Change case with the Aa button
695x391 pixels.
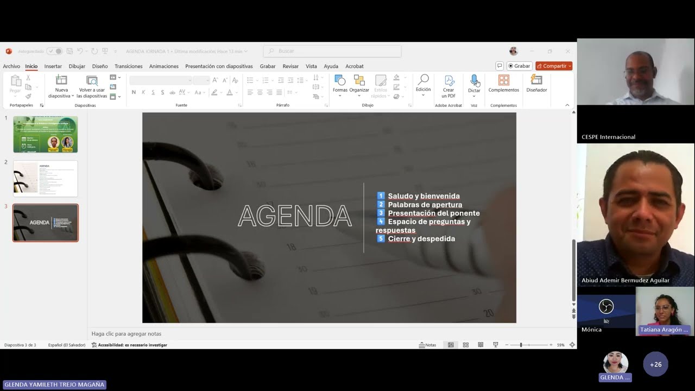[x=199, y=92]
